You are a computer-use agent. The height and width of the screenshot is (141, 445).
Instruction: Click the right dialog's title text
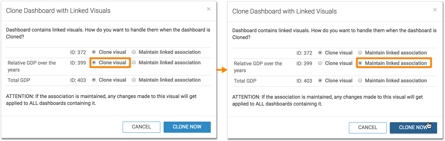(x=284, y=11)
